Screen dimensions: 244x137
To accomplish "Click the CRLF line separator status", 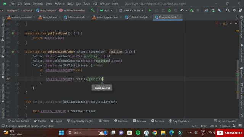I will click(x=204, y=126).
